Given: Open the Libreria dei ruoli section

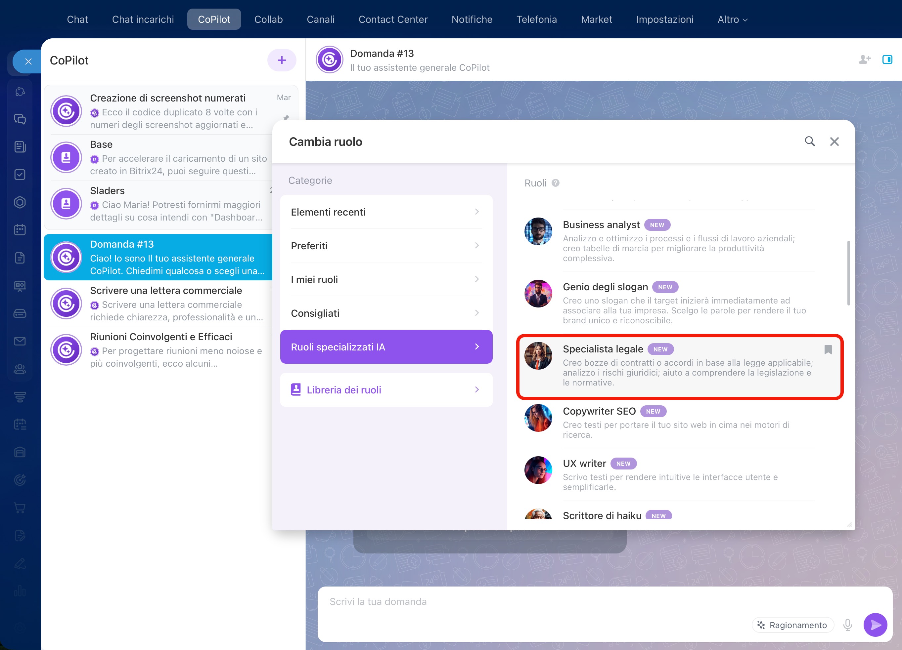Looking at the screenshot, I should pos(386,390).
